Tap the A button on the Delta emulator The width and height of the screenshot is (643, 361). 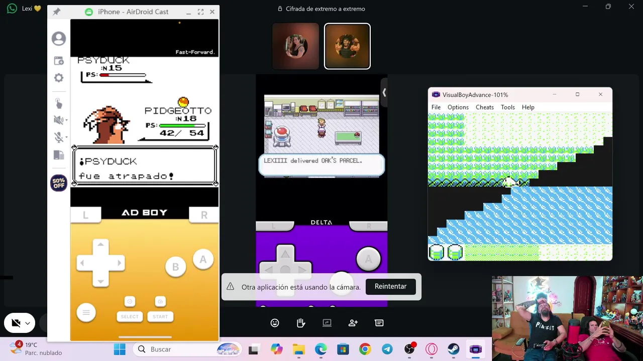coord(368,259)
